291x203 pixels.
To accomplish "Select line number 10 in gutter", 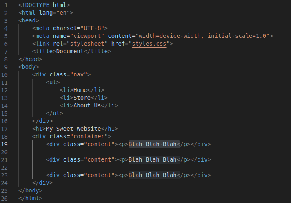I will pyautogui.click(x=4, y=75).
